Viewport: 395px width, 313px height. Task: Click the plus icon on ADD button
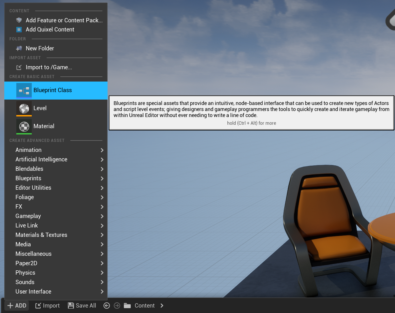point(10,306)
